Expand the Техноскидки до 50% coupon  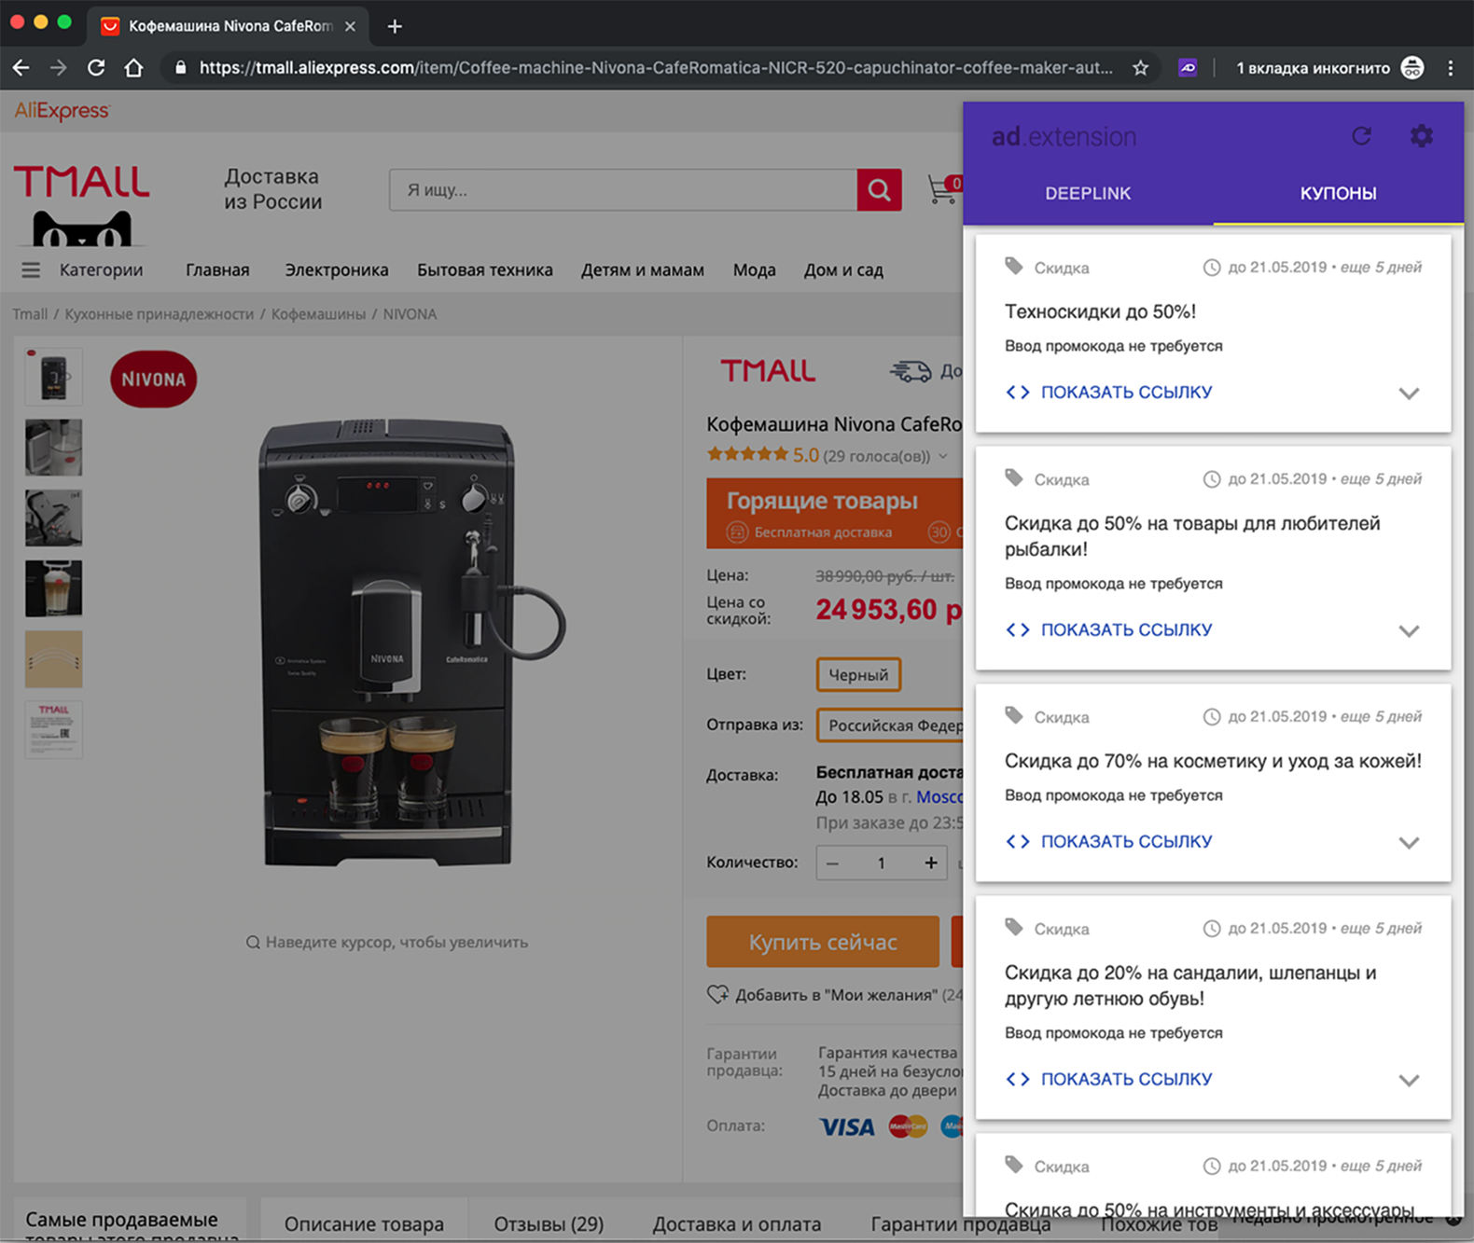[x=1409, y=394]
